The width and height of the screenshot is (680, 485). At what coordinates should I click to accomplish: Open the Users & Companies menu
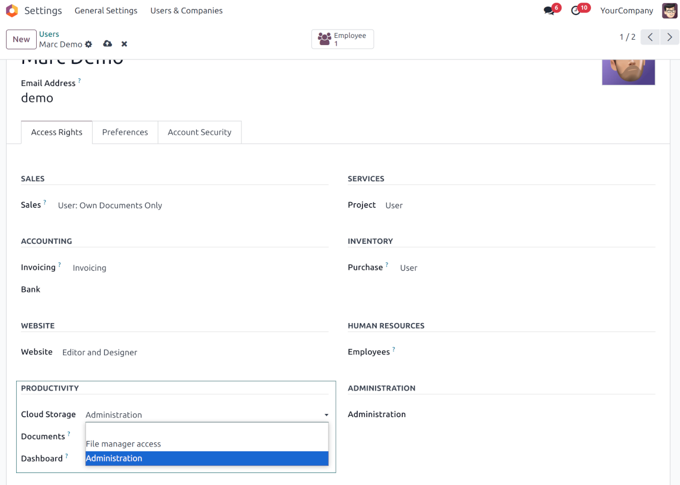(x=186, y=11)
